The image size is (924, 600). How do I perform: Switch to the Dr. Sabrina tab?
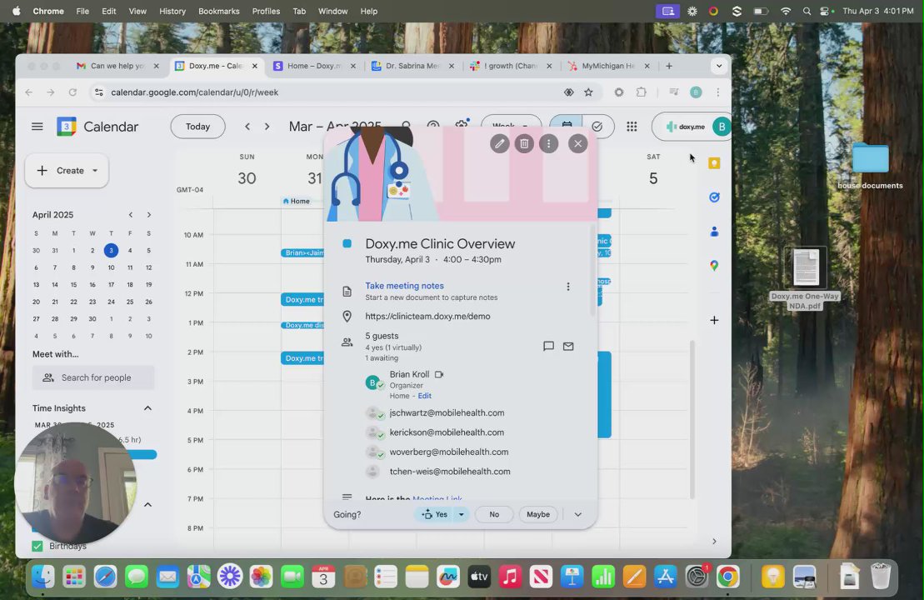pos(412,66)
